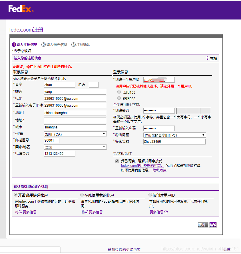
Task: Click the FedEx logo in the header
Action: tap(21, 9)
